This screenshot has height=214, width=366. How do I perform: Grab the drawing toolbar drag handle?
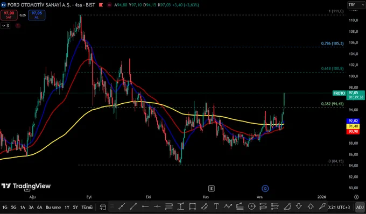pos(112,206)
